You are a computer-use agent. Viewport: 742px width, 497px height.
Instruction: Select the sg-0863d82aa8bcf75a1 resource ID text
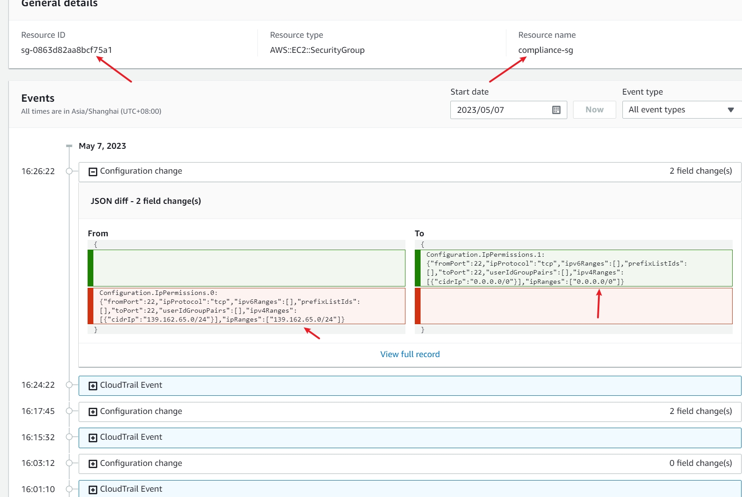tap(67, 50)
